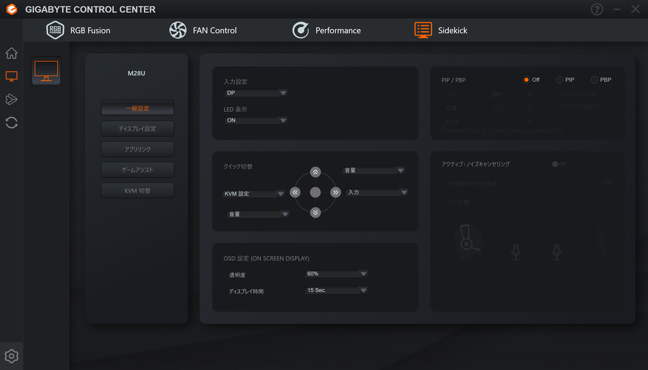Image resolution: width=648 pixels, height=370 pixels.
Task: Click the Performance gauge icon
Action: 300,30
